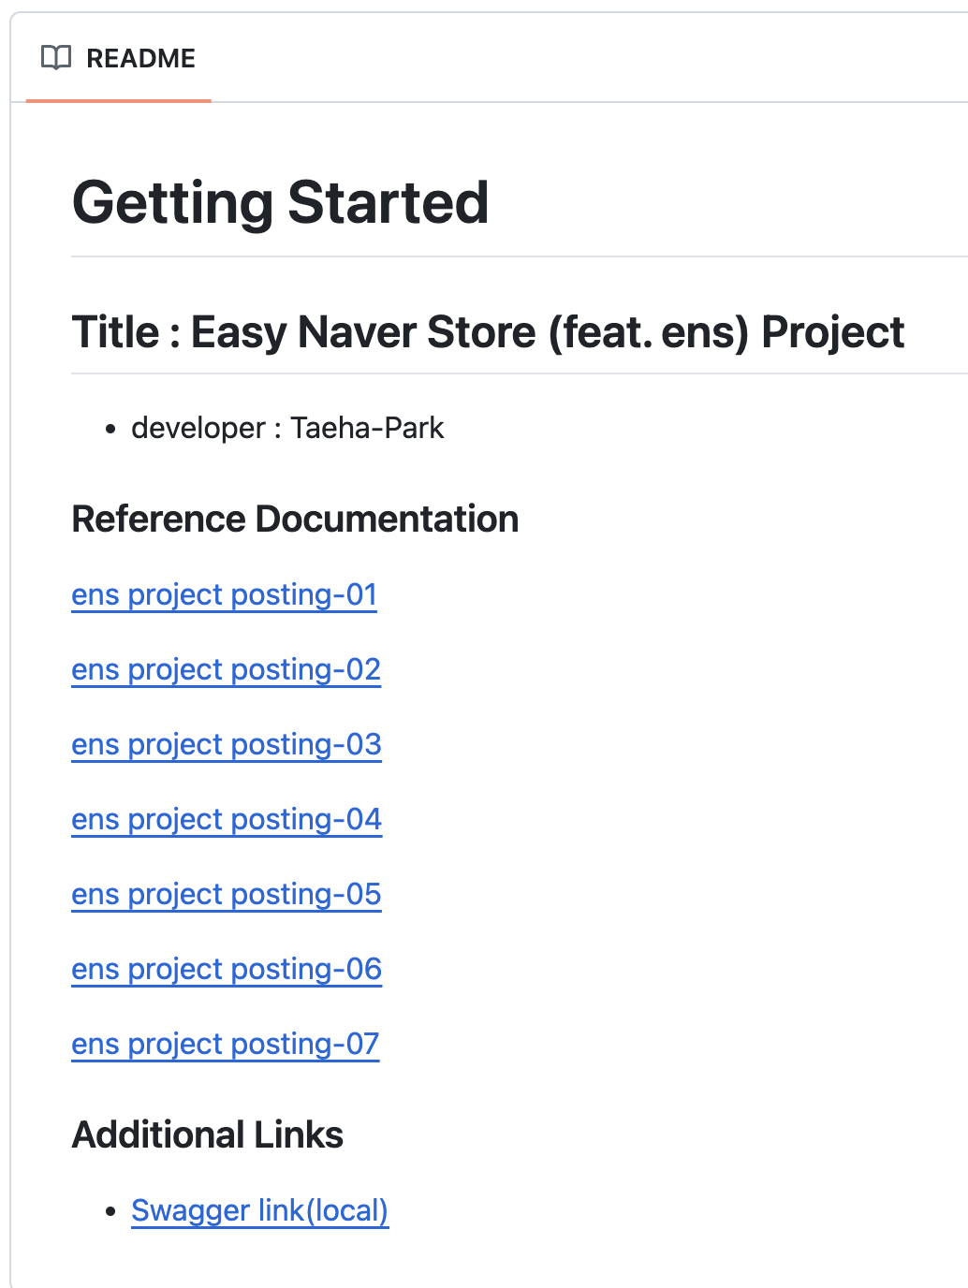Follow ens project posting-07 link
The width and height of the screenshot is (968, 1288).
(x=226, y=1045)
